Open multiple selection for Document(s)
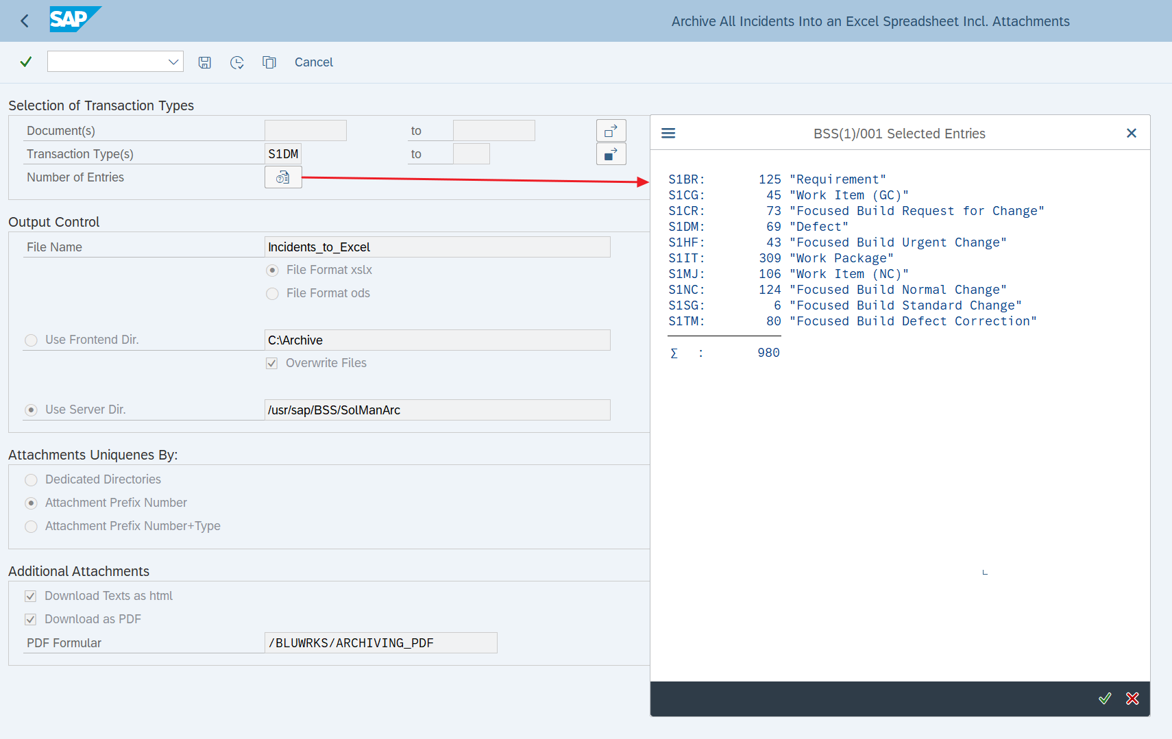Screen dimensions: 1172x739 (611, 131)
